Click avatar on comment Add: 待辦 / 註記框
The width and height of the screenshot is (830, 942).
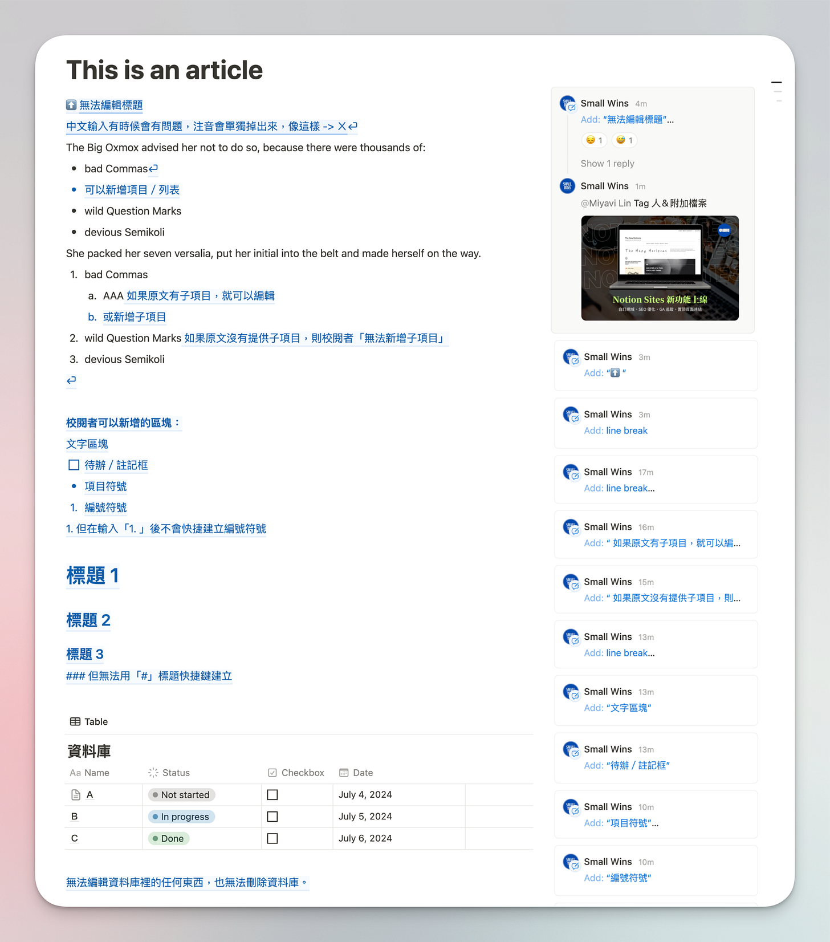point(571,749)
